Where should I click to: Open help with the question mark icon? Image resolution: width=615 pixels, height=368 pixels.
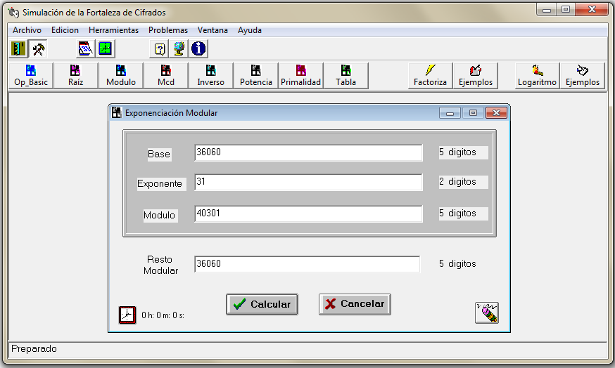pyautogui.click(x=160, y=48)
